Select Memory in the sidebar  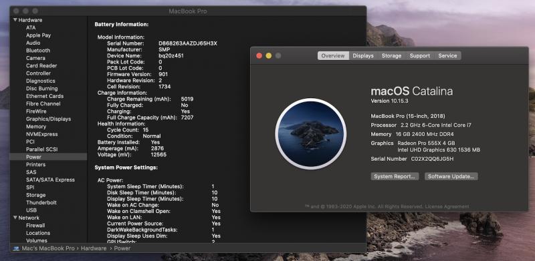[36, 126]
